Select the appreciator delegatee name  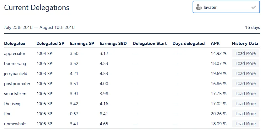pos(15,53)
